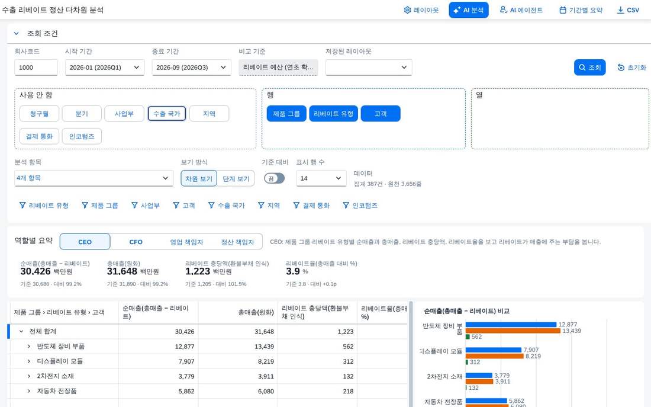Click the 비교 기준 field
Screen dimensions: 651x407
[278, 68]
